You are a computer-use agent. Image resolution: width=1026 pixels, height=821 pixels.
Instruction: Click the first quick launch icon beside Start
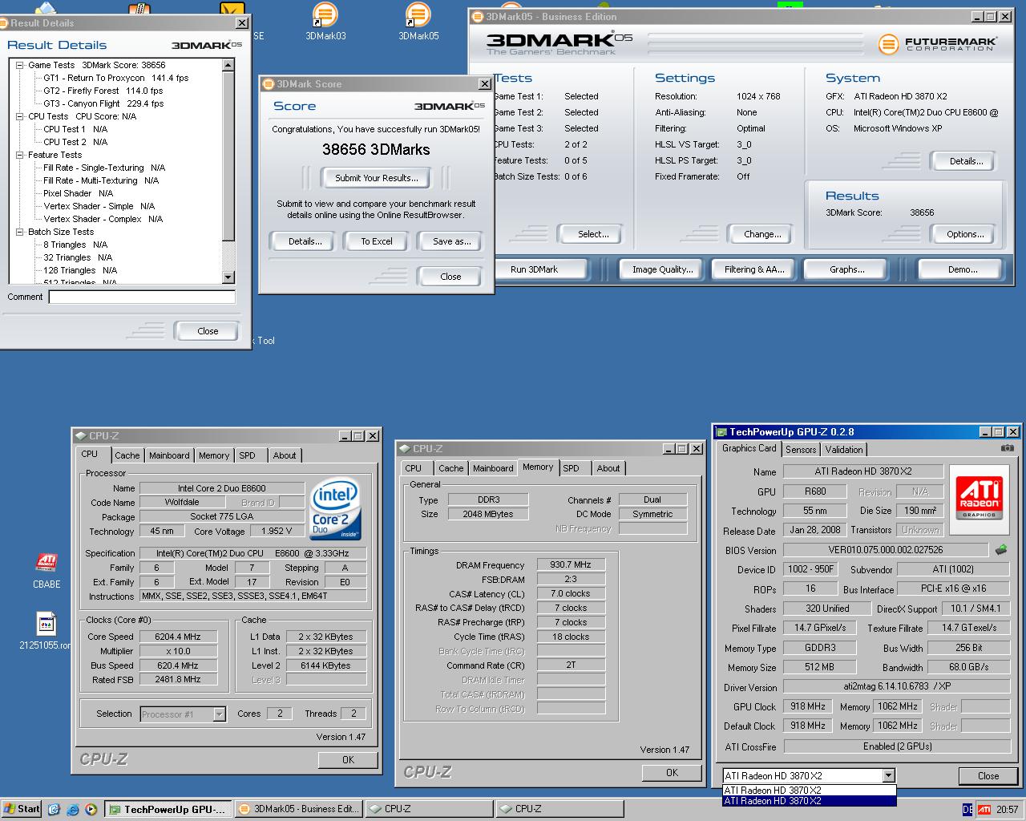54,809
